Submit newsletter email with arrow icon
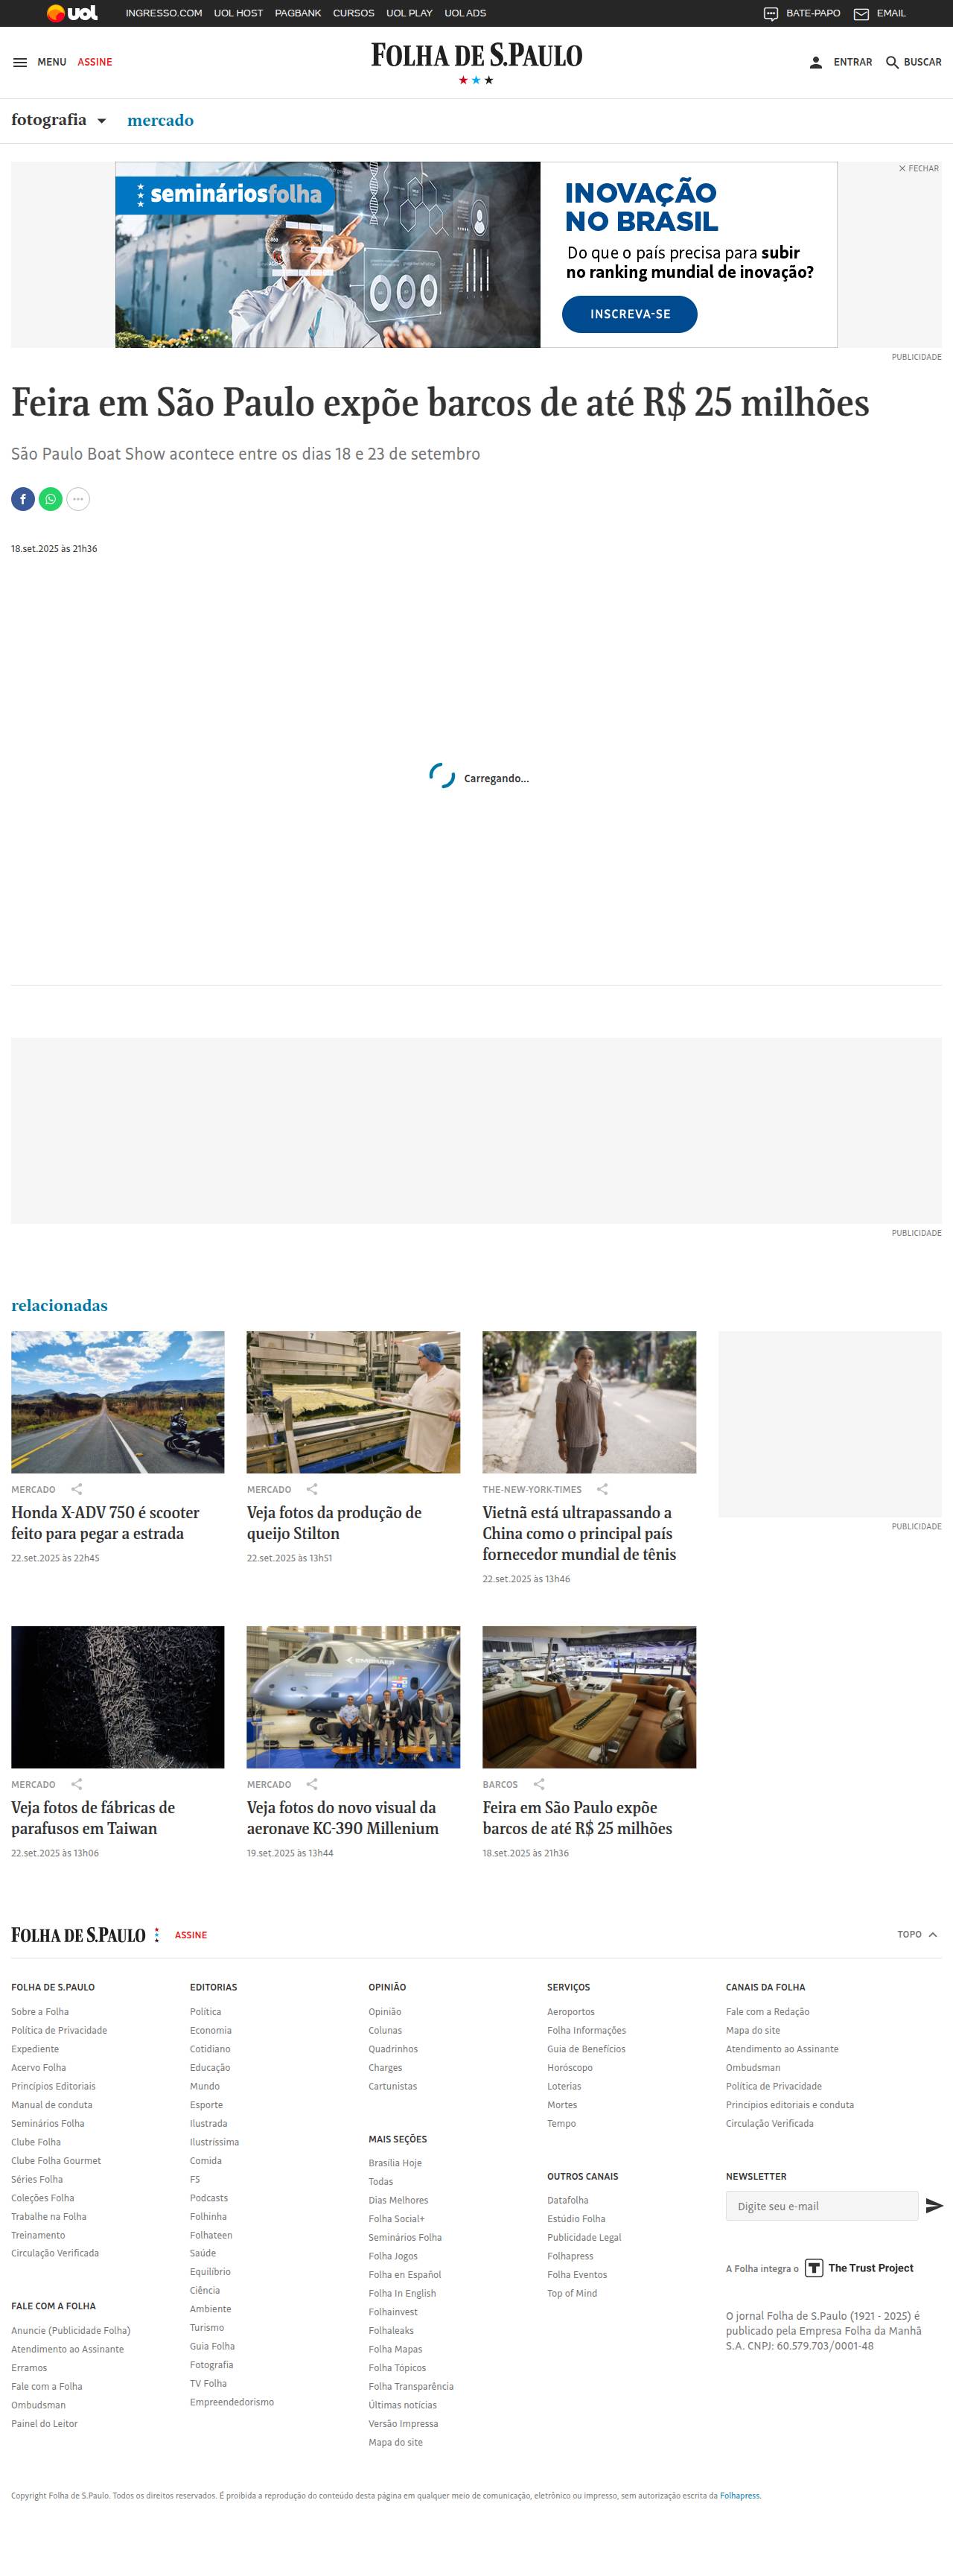The height and width of the screenshot is (2576, 953). click(934, 2205)
